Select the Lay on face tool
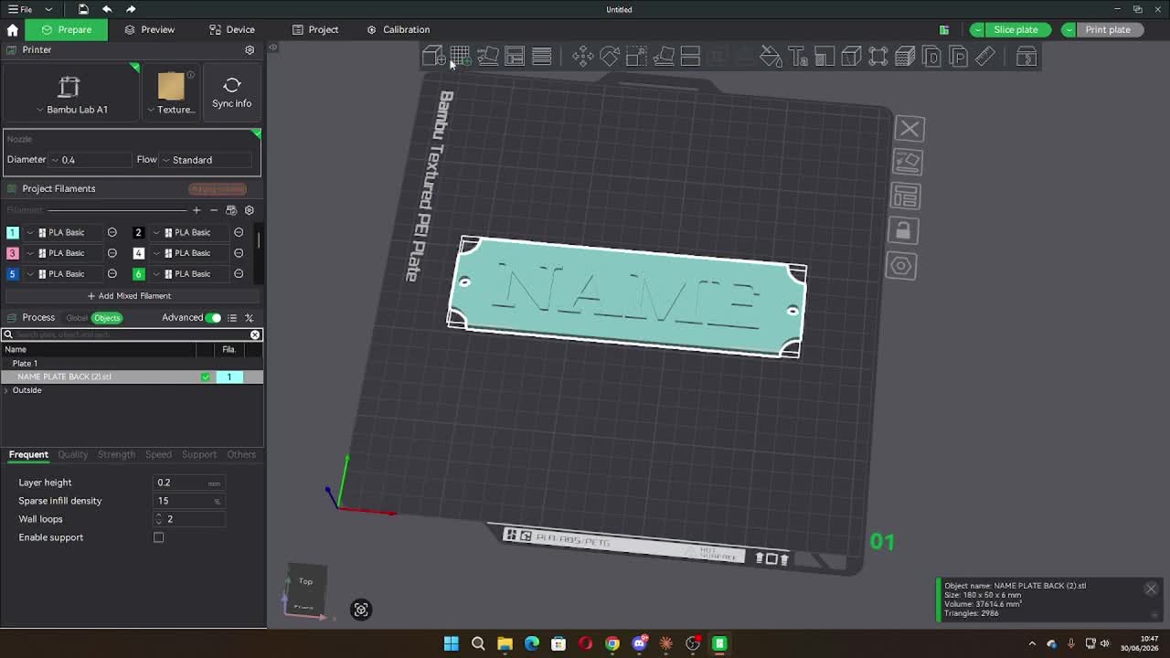1170x658 pixels. (x=664, y=57)
